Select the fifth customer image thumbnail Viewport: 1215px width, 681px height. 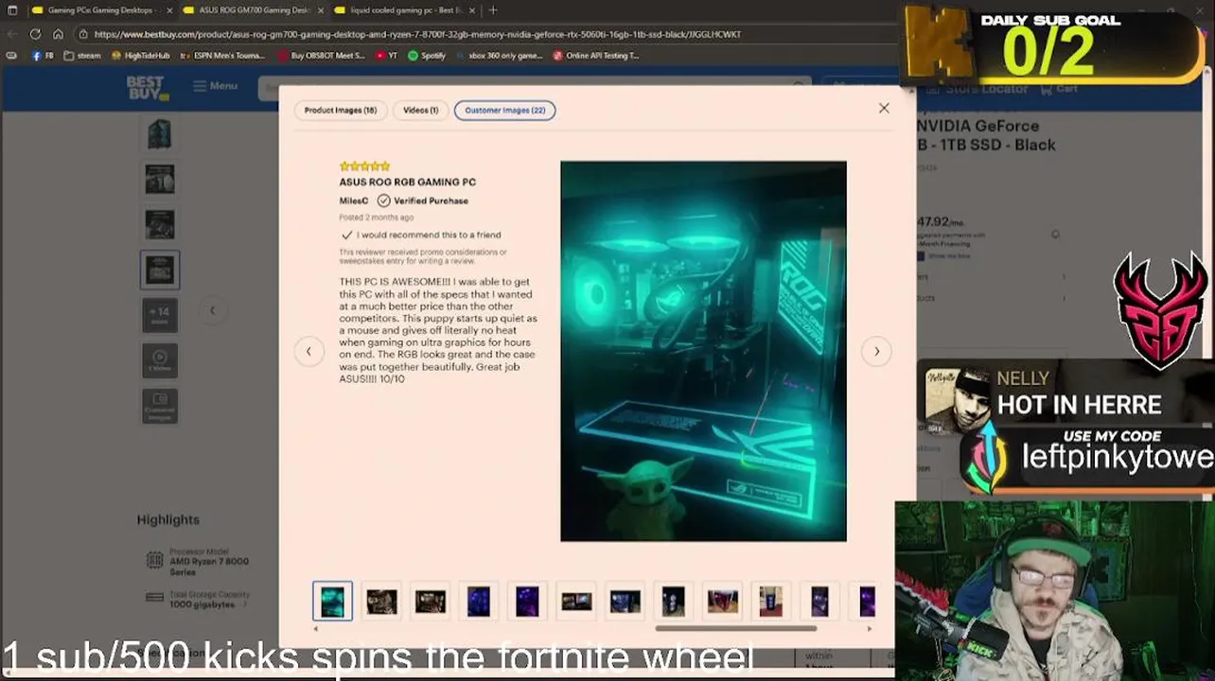pyautogui.click(x=527, y=601)
